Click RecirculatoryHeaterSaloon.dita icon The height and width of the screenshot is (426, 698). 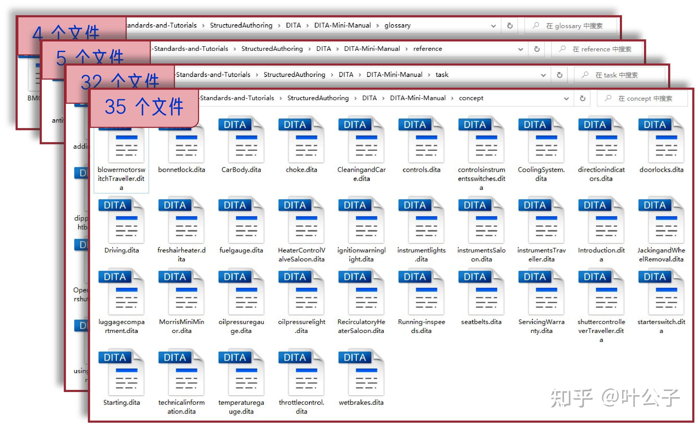tap(361, 292)
